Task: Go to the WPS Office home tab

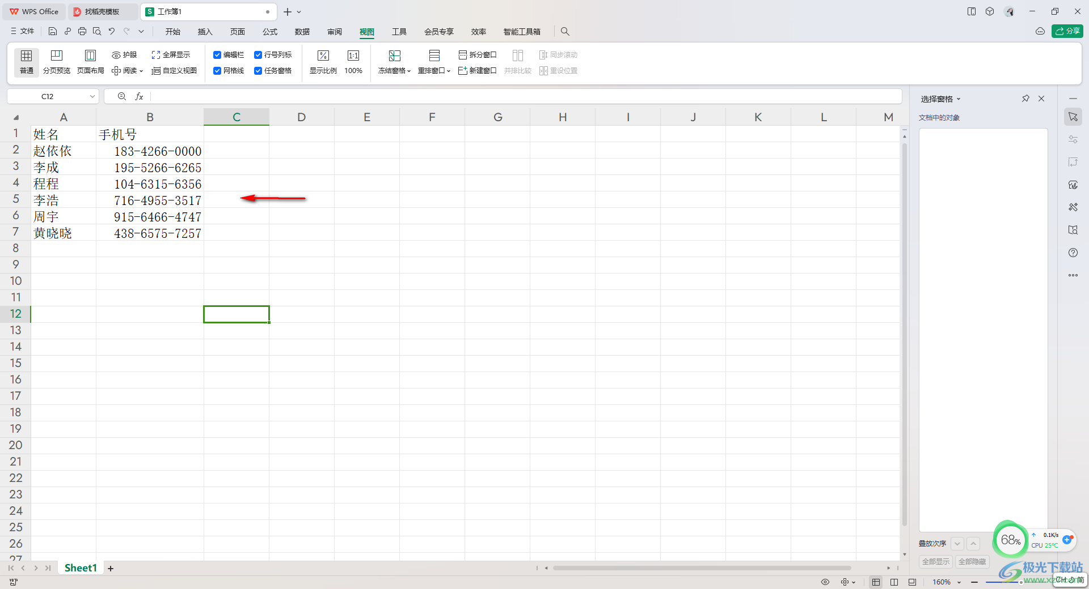Action: click(x=34, y=11)
